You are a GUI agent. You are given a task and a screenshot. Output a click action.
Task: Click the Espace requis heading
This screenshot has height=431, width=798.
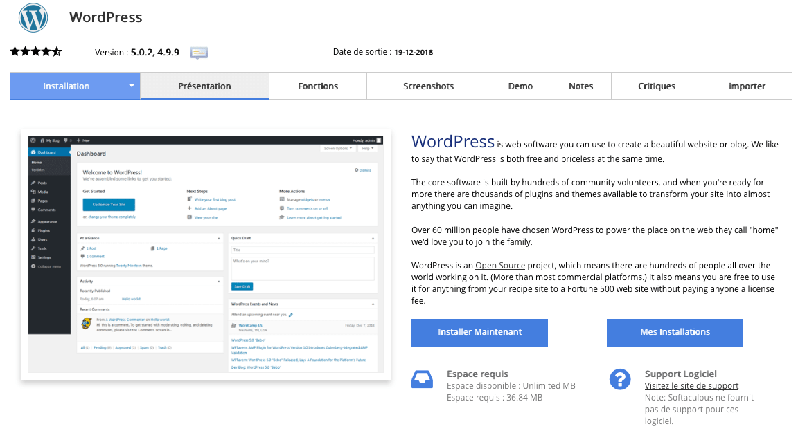tap(477, 374)
